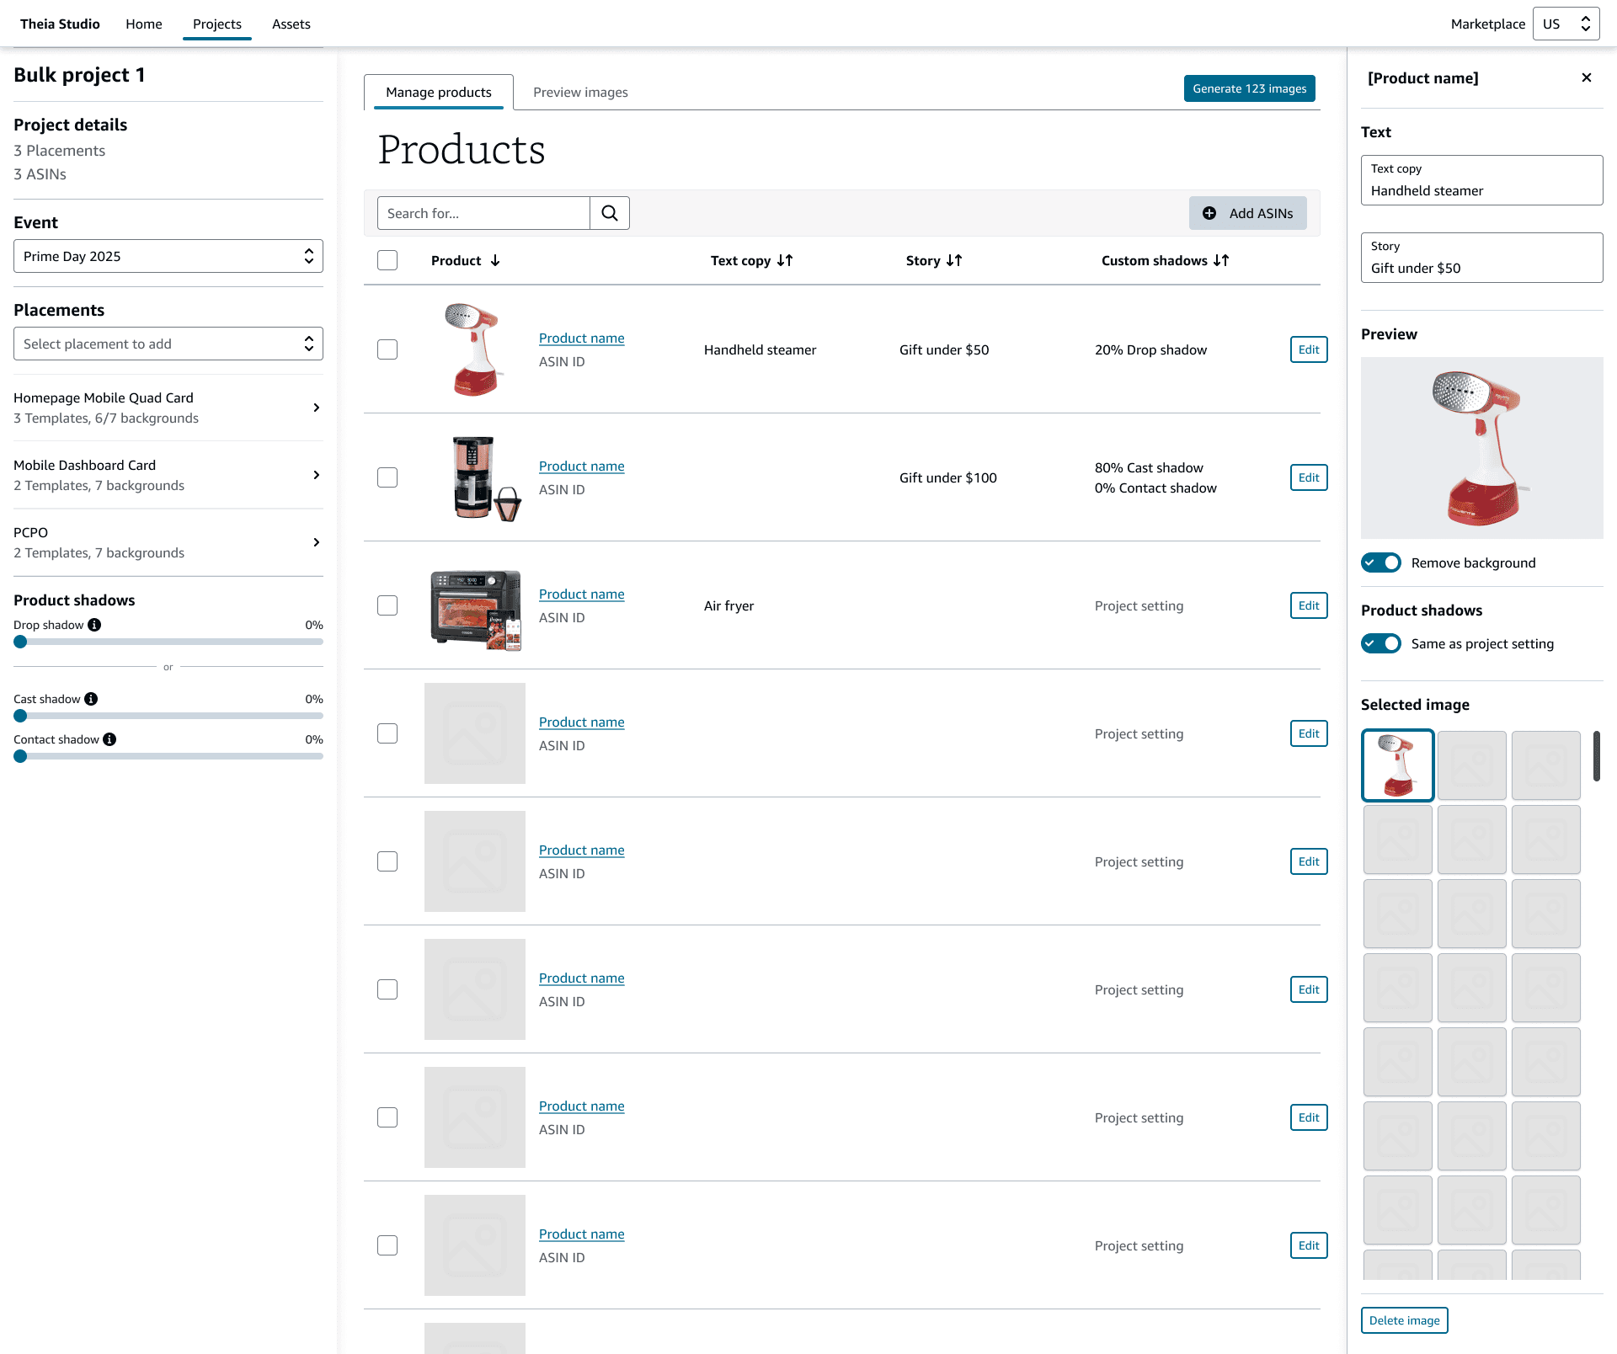Screen dimensions: 1617x1354
Task: Adjust the Cast shadow slider
Action: coord(168,716)
